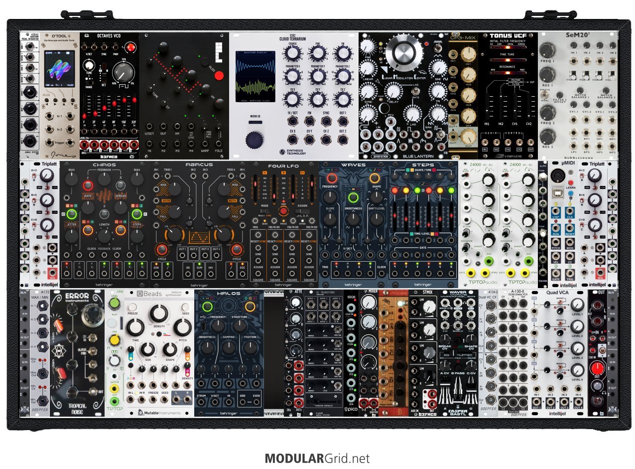Click the red FREQ knob on Four LFO
Image resolution: width=635 pixels, height=469 pixels.
[x=283, y=211]
